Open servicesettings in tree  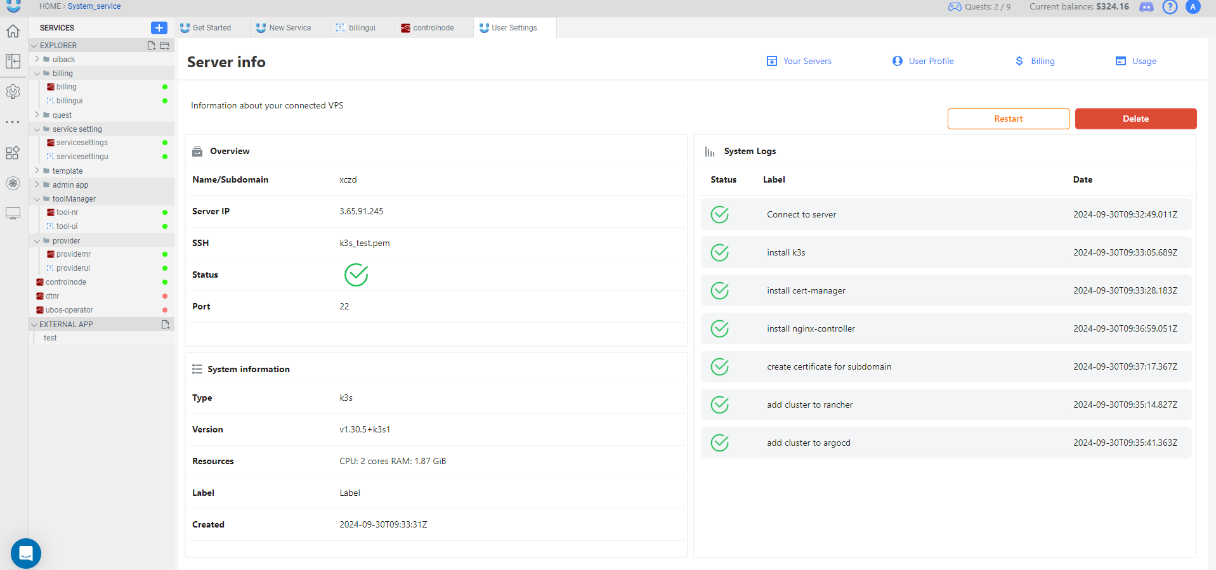tap(82, 143)
